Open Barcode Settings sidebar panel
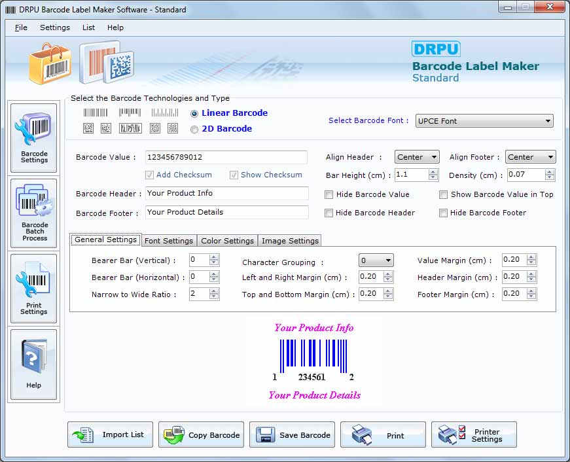This screenshot has width=570, height=462. [x=34, y=138]
